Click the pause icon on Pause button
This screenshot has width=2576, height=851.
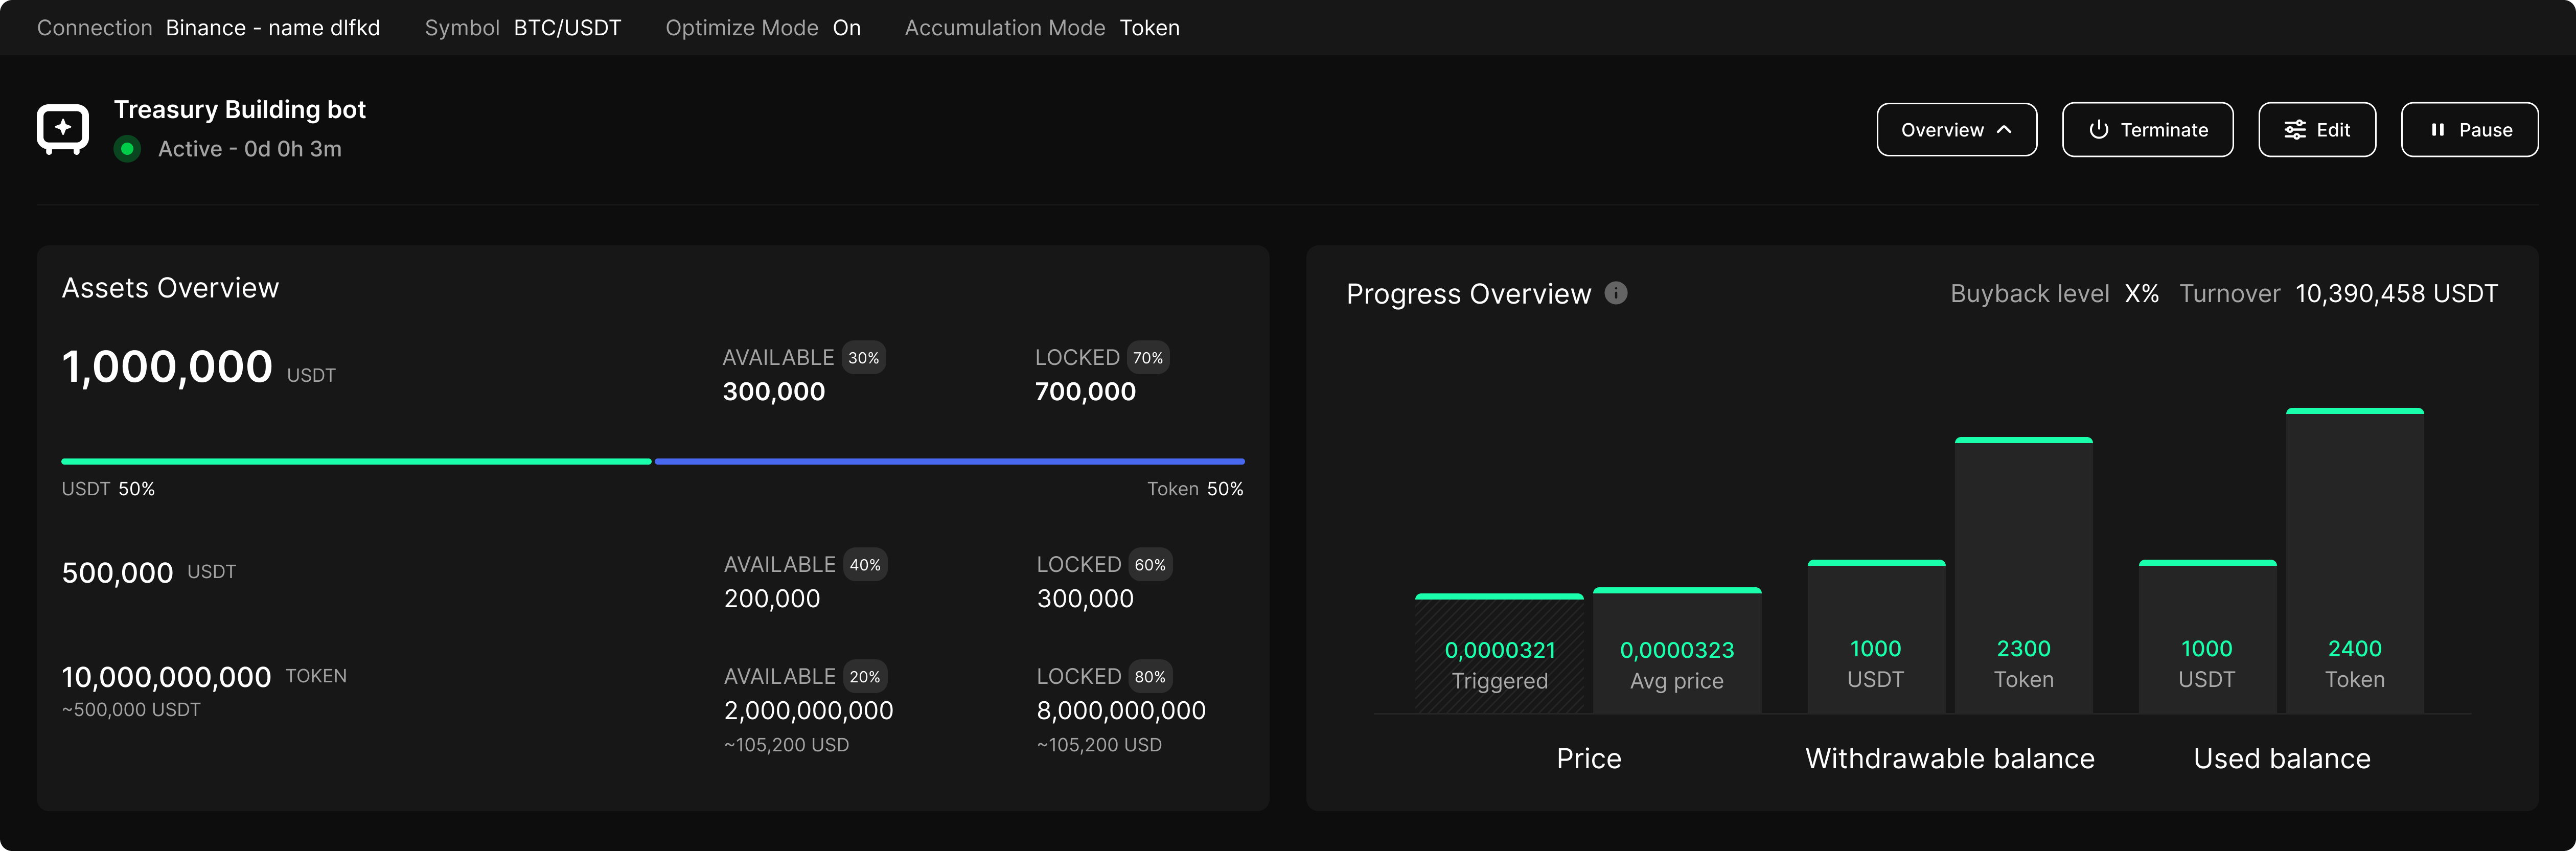(x=2436, y=129)
